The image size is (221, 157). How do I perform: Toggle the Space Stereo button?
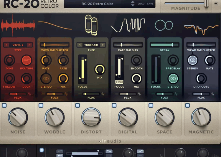coord(173,79)
